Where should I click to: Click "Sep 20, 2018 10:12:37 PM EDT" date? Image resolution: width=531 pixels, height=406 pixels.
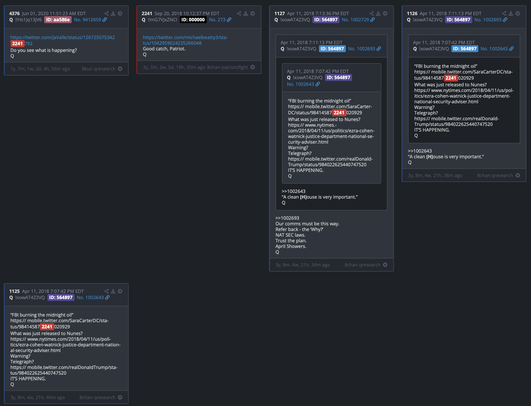(187, 13)
